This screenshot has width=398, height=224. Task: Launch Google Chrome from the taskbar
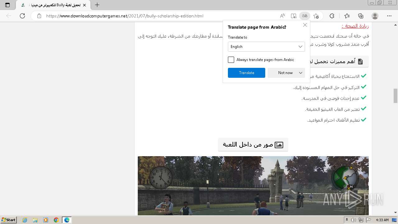coord(56,220)
